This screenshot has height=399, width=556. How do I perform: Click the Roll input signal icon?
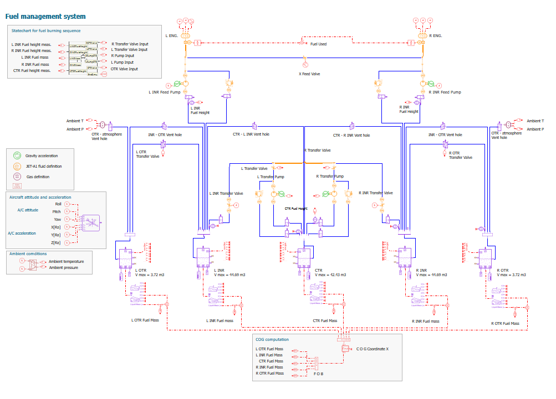(67, 204)
